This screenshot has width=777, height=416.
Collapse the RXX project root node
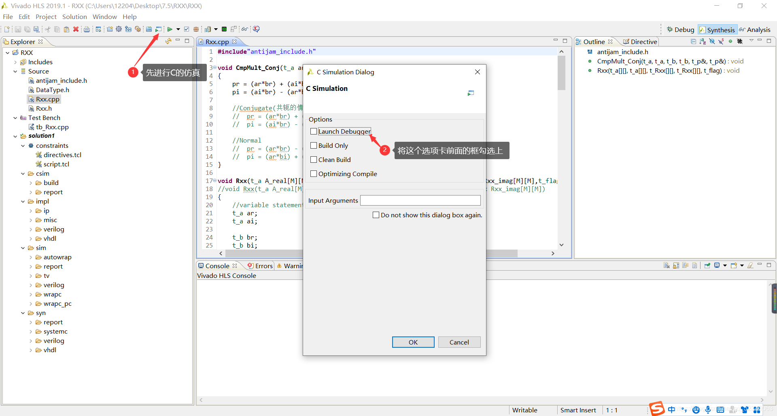tap(7, 53)
